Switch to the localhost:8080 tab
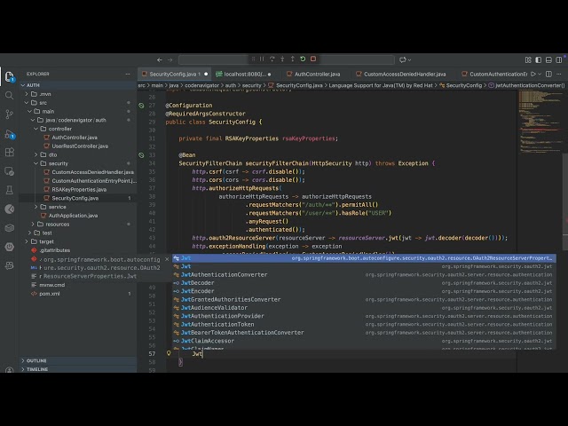This screenshot has width=568, height=426. pyautogui.click(x=243, y=74)
